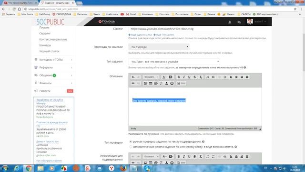Toggle Bold in the confirmation info editor
305x172 pixels.
point(179,157)
